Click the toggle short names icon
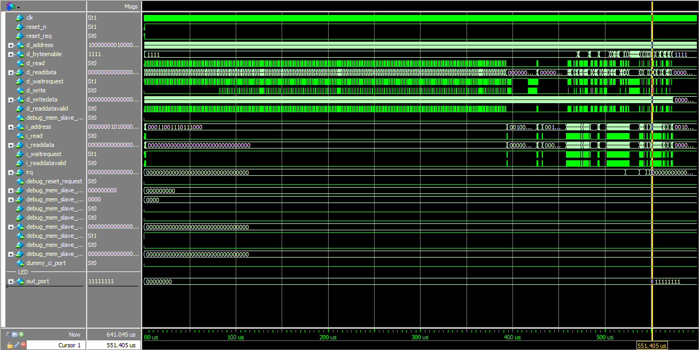 (x=9, y=335)
